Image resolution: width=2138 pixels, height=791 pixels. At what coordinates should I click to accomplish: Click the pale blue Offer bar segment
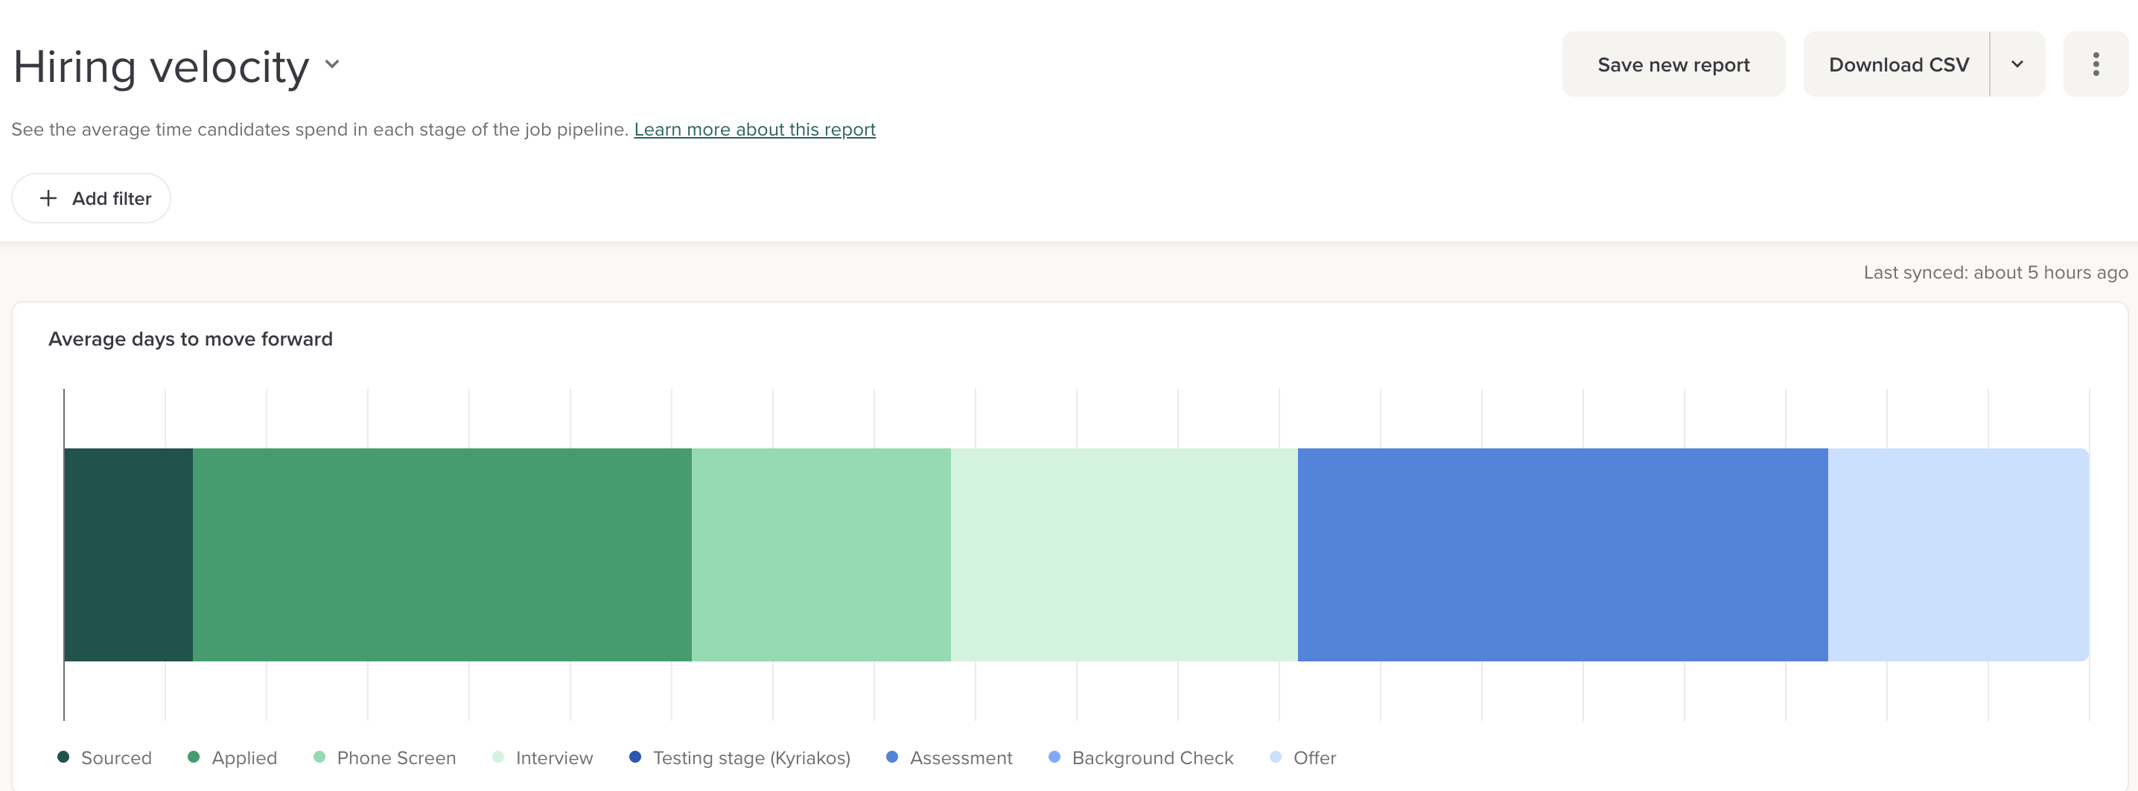[x=1957, y=554]
